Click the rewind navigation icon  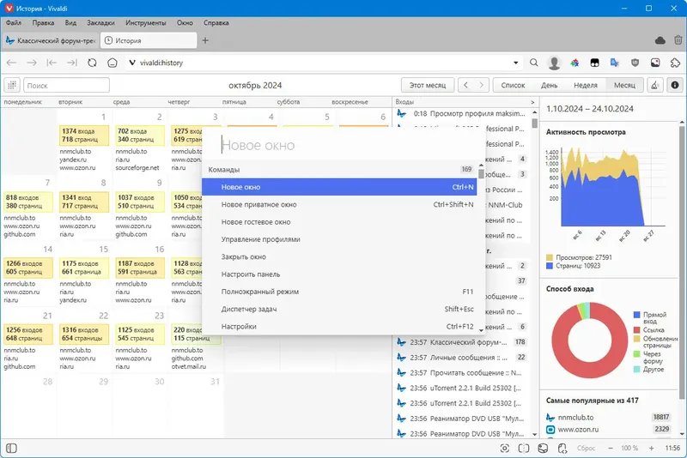coord(52,63)
